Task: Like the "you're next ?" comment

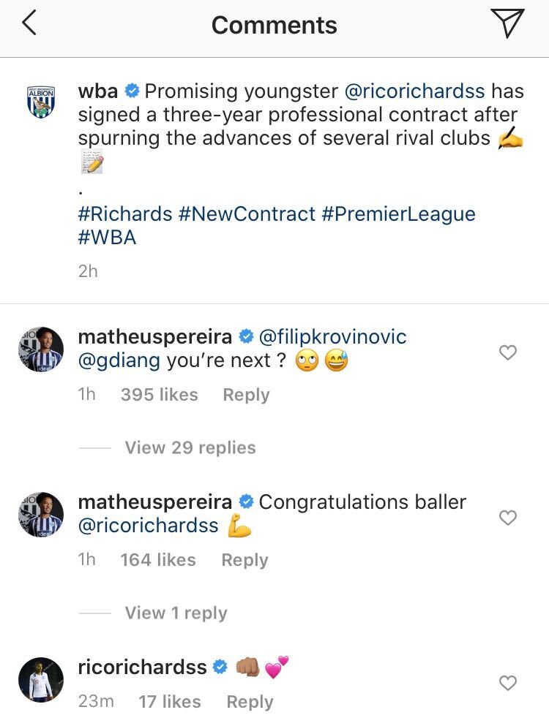Action: click(507, 353)
